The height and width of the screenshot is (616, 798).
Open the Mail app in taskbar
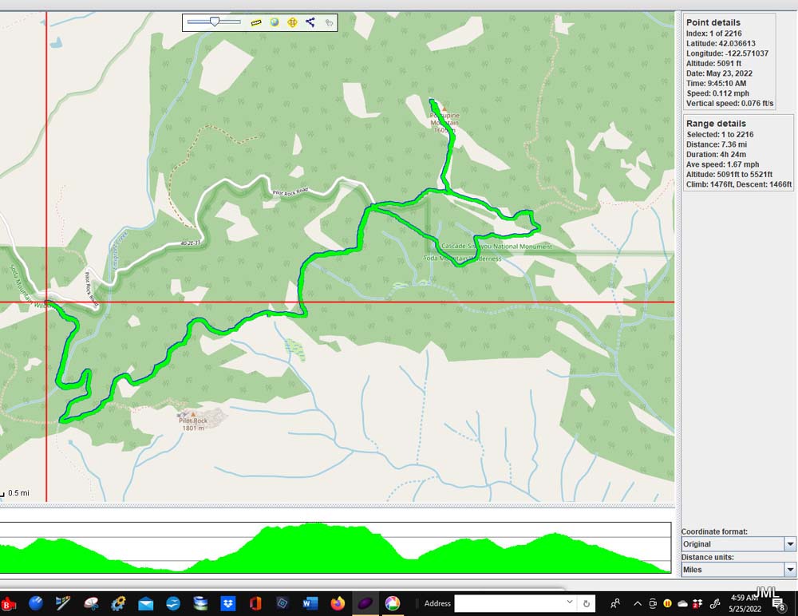[145, 603]
